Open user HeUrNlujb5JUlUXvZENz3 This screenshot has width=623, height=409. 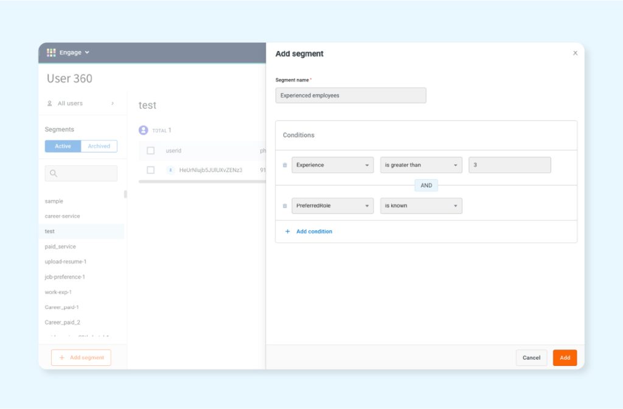click(x=211, y=170)
